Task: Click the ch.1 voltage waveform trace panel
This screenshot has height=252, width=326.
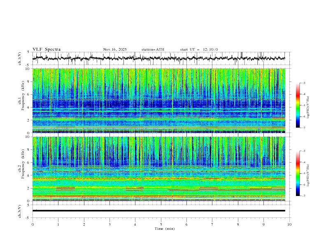Action: 161,58
